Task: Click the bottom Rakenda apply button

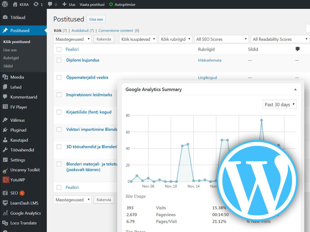Action: 104,200
